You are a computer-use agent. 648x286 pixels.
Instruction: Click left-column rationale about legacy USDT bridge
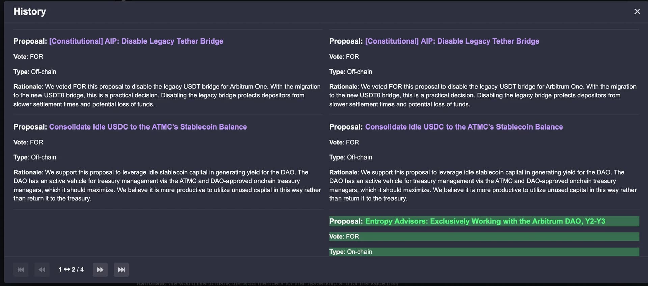click(x=167, y=95)
